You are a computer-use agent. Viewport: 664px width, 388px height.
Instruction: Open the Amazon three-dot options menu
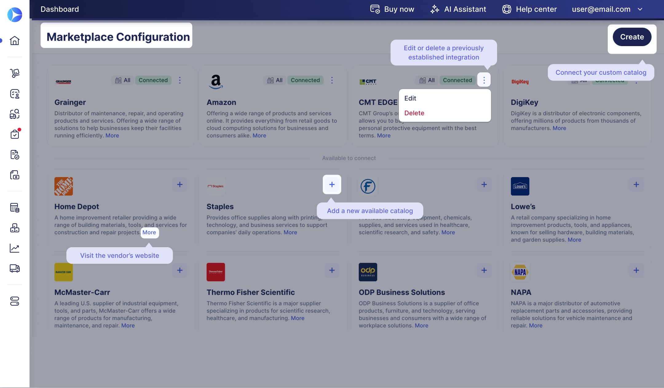[332, 80]
